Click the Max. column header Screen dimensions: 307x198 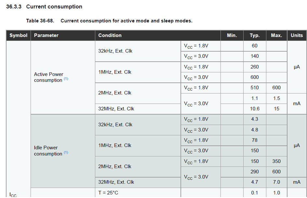pos(276,35)
